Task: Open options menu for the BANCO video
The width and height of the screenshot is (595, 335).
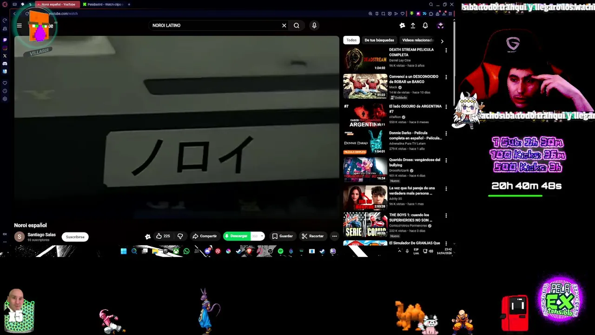Action: (446, 77)
